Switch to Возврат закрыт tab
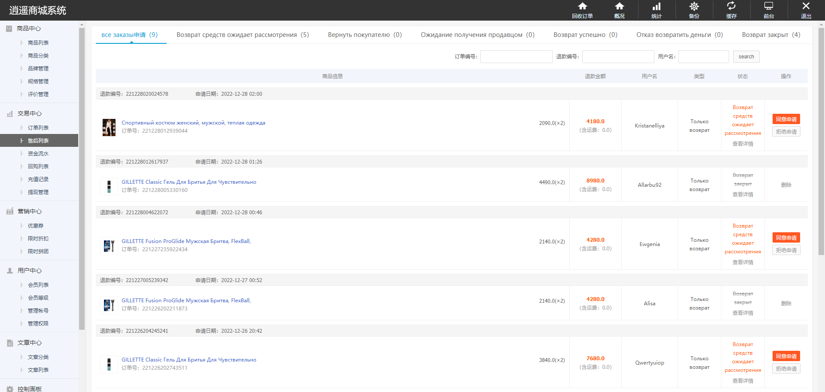The image size is (825, 392). [x=771, y=35]
